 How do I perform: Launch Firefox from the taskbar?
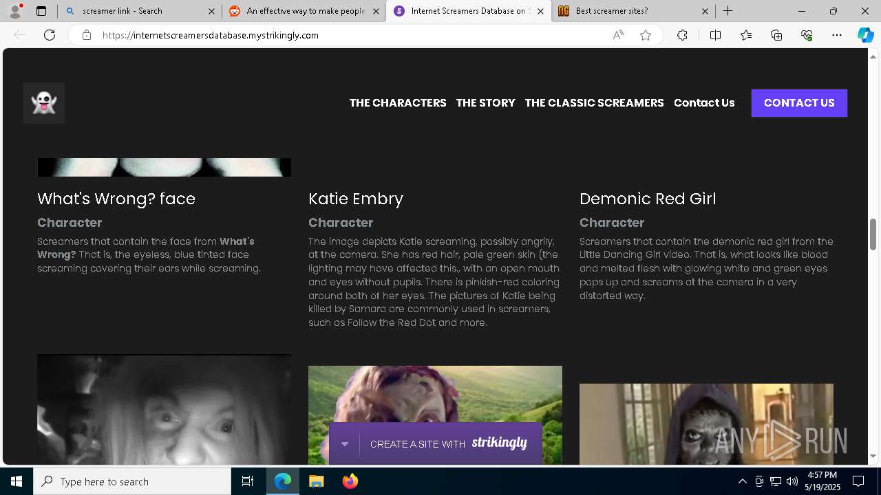coord(350,481)
